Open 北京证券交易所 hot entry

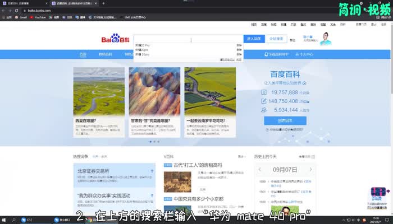coord(94,171)
